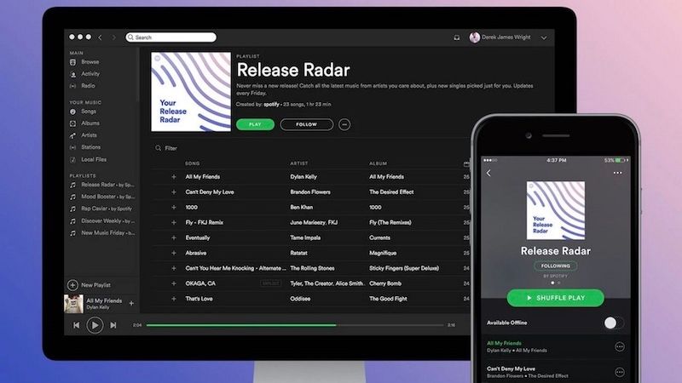Click the plus icon next to Eventually

(x=174, y=237)
